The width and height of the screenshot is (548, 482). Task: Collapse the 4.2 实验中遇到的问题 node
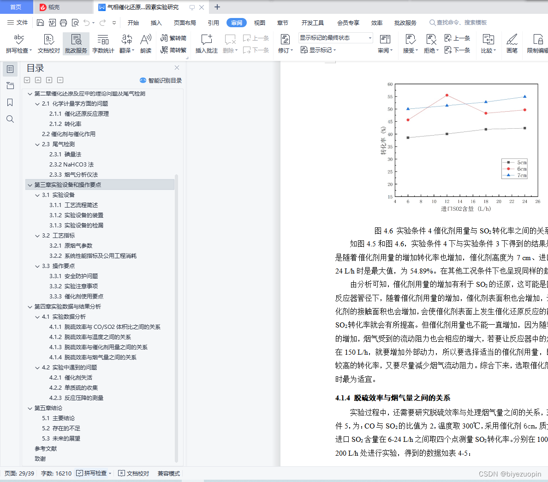tap(37, 367)
